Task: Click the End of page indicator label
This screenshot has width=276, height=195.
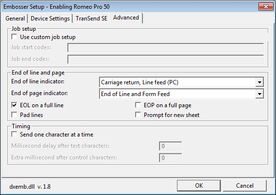Action: point(39,93)
